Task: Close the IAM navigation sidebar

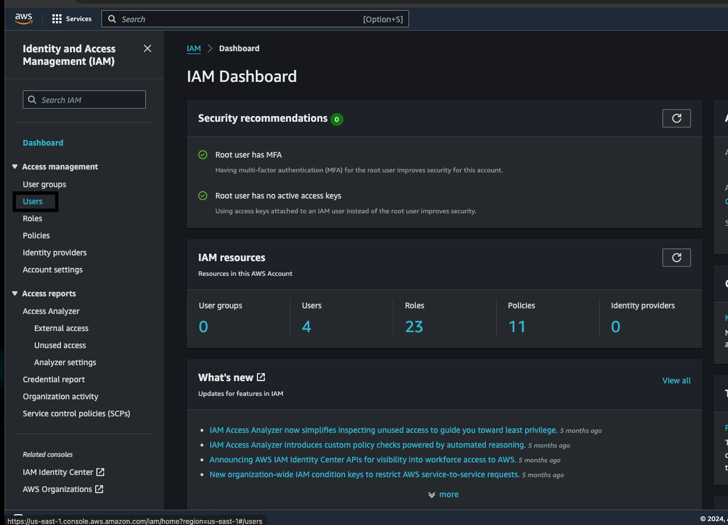Action: pos(148,48)
